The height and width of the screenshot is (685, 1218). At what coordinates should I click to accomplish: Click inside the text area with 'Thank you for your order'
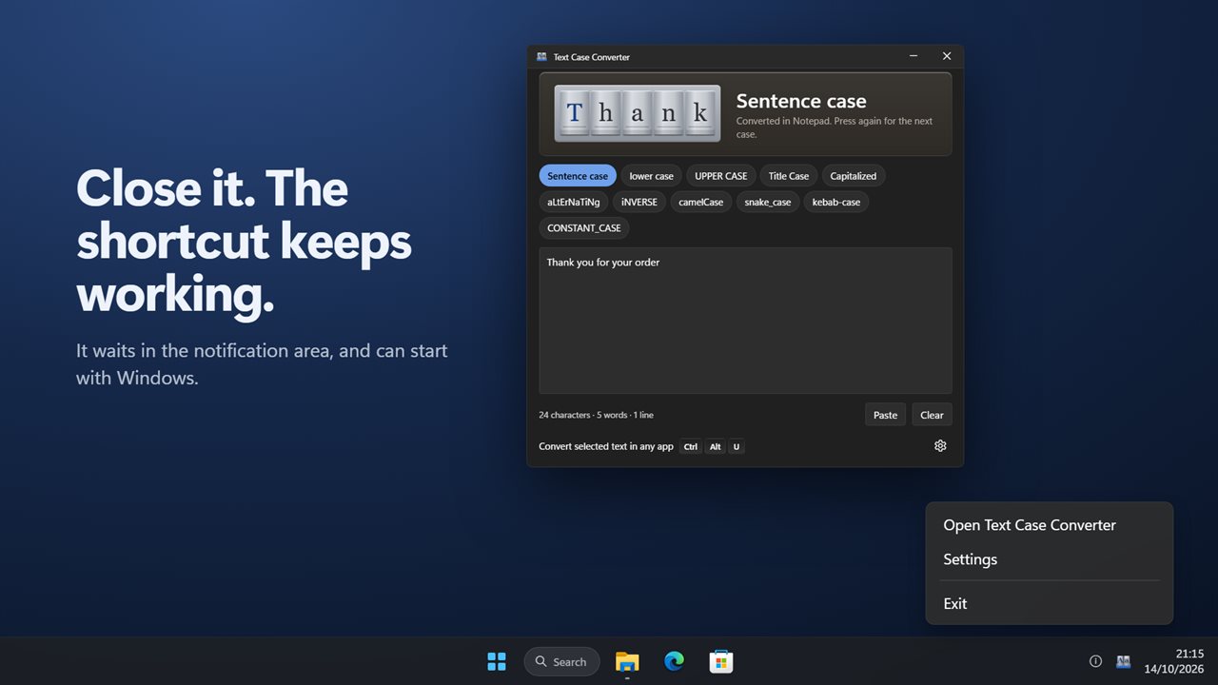pos(745,321)
